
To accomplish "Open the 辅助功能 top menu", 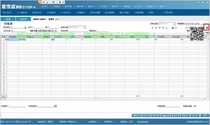I will click(x=80, y=7).
